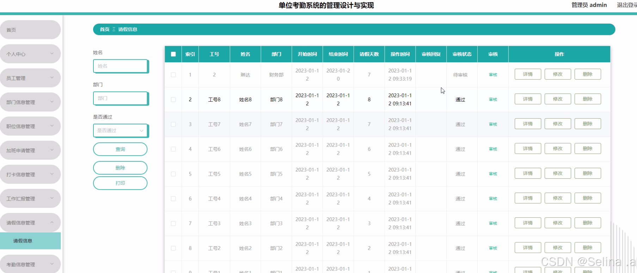Click 修改 for the 姓名3 row
The image size is (637, 273).
[x=558, y=223]
